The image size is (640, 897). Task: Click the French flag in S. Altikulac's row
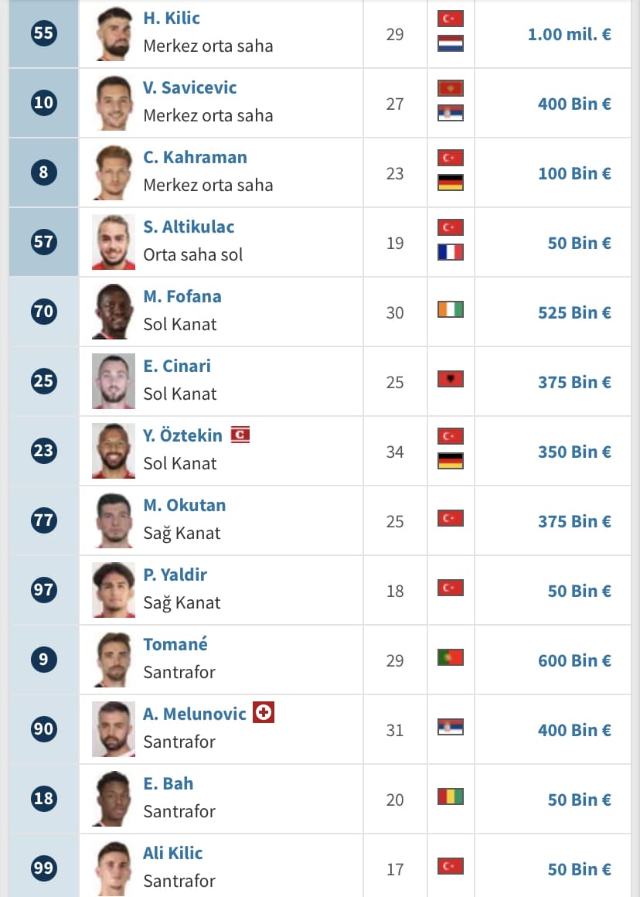pyautogui.click(x=451, y=252)
